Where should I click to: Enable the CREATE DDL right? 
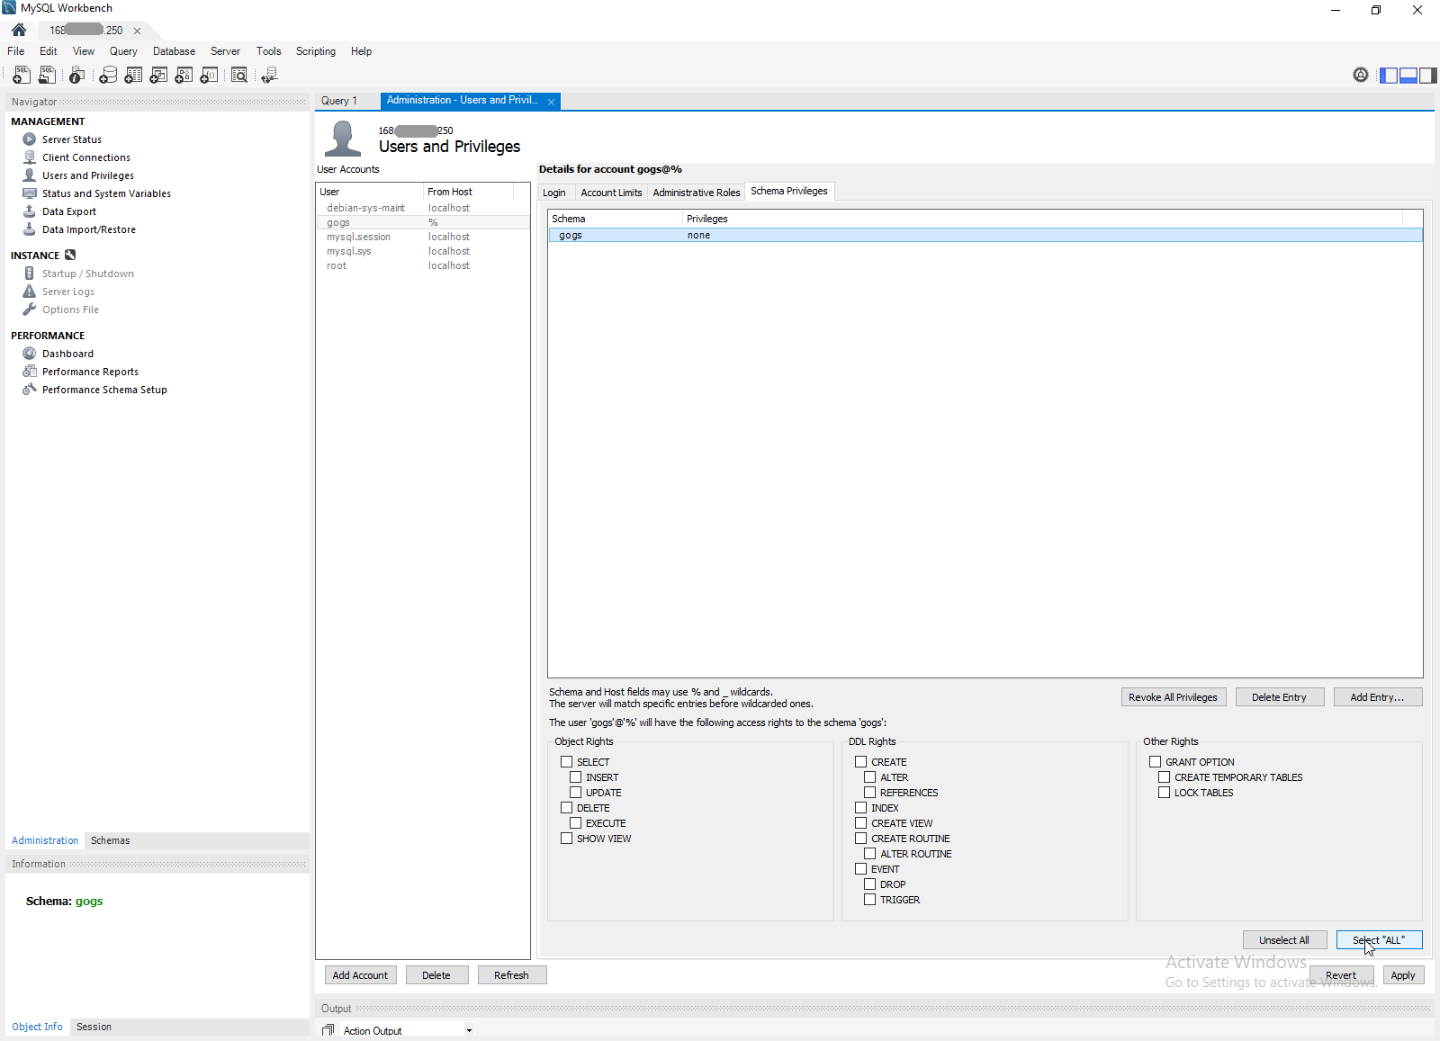click(x=861, y=762)
